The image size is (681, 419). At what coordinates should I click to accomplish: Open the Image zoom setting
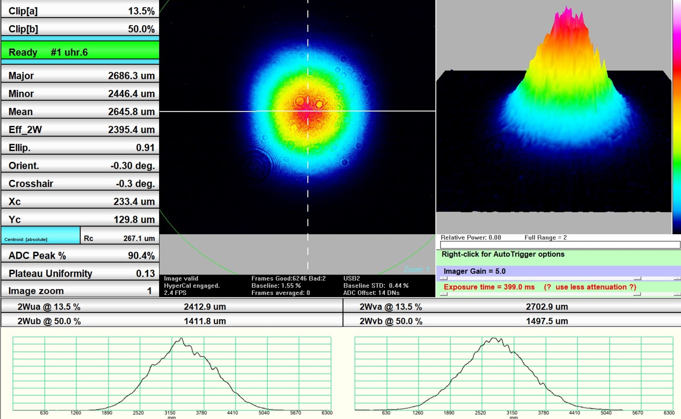click(80, 291)
